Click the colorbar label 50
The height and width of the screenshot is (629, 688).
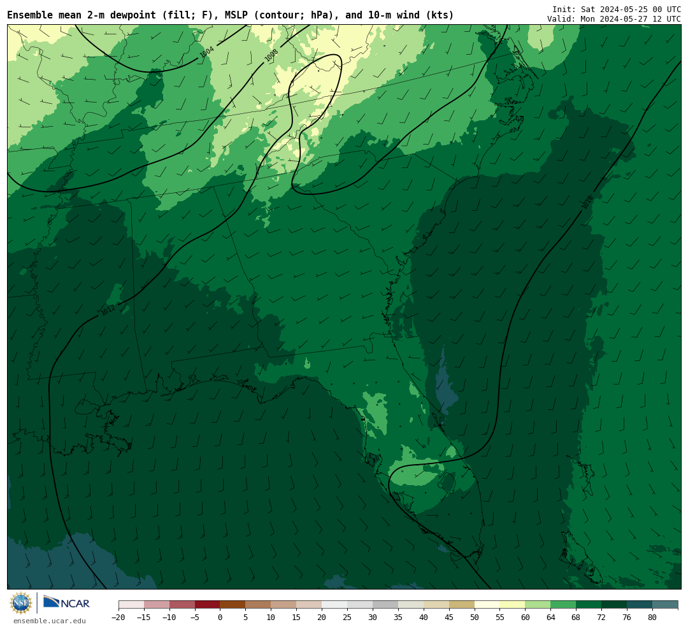[475, 618]
